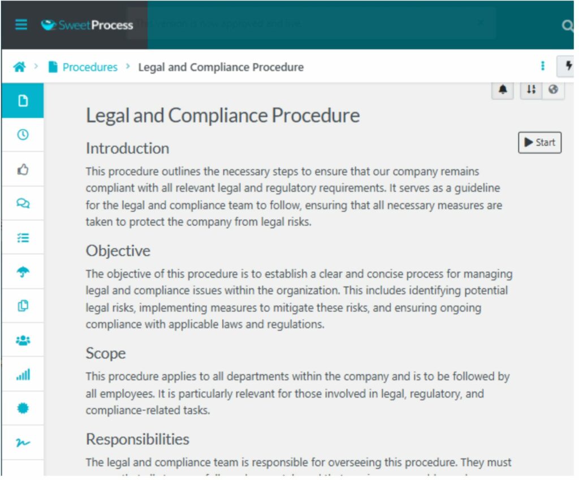Go to the home breadcrumb icon
The width and height of the screenshot is (579, 480).
20,67
